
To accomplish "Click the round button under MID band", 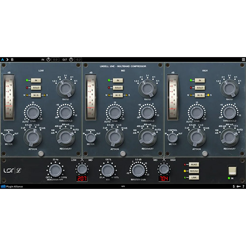I will 123,154.
